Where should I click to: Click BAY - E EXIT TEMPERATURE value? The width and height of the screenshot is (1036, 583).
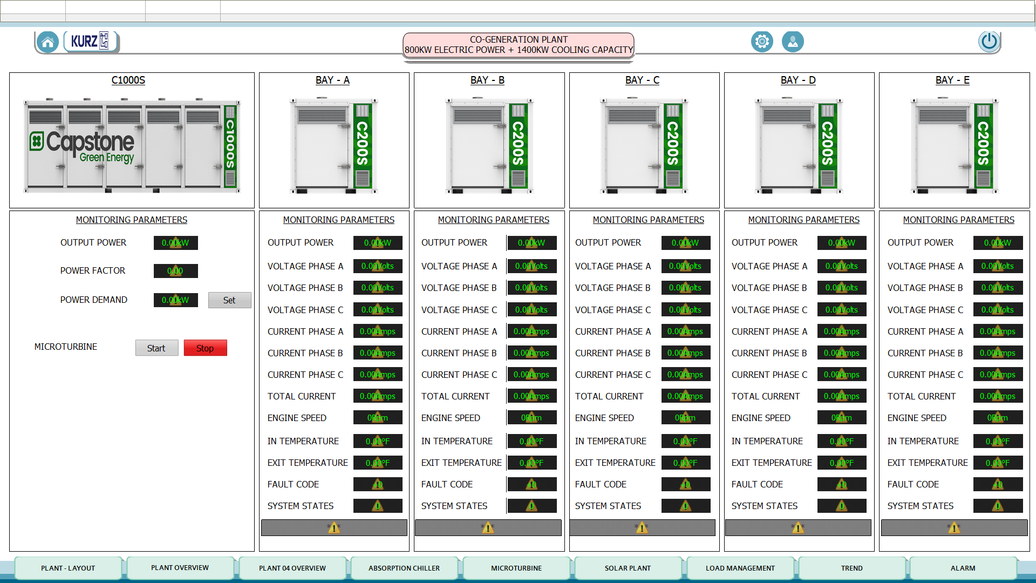tap(998, 463)
